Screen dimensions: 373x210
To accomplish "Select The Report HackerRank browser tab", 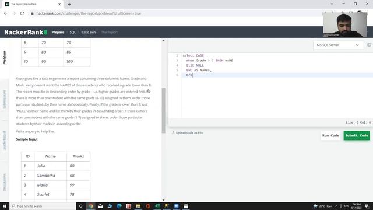I will 32,4.
